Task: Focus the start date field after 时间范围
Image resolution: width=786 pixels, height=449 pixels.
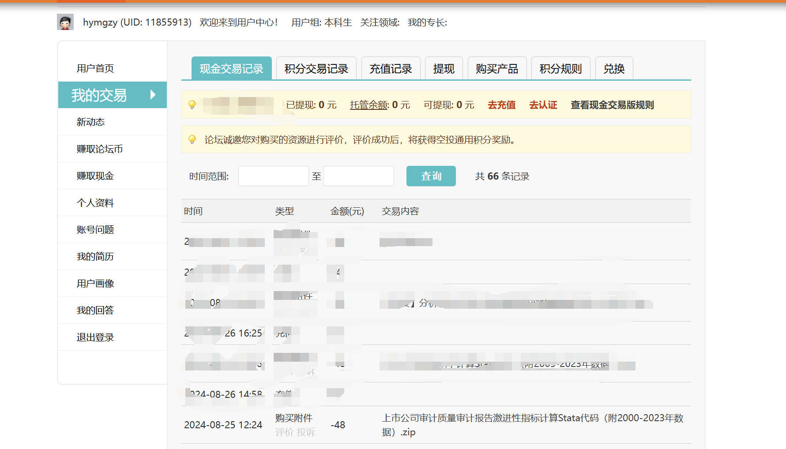Action: [274, 176]
